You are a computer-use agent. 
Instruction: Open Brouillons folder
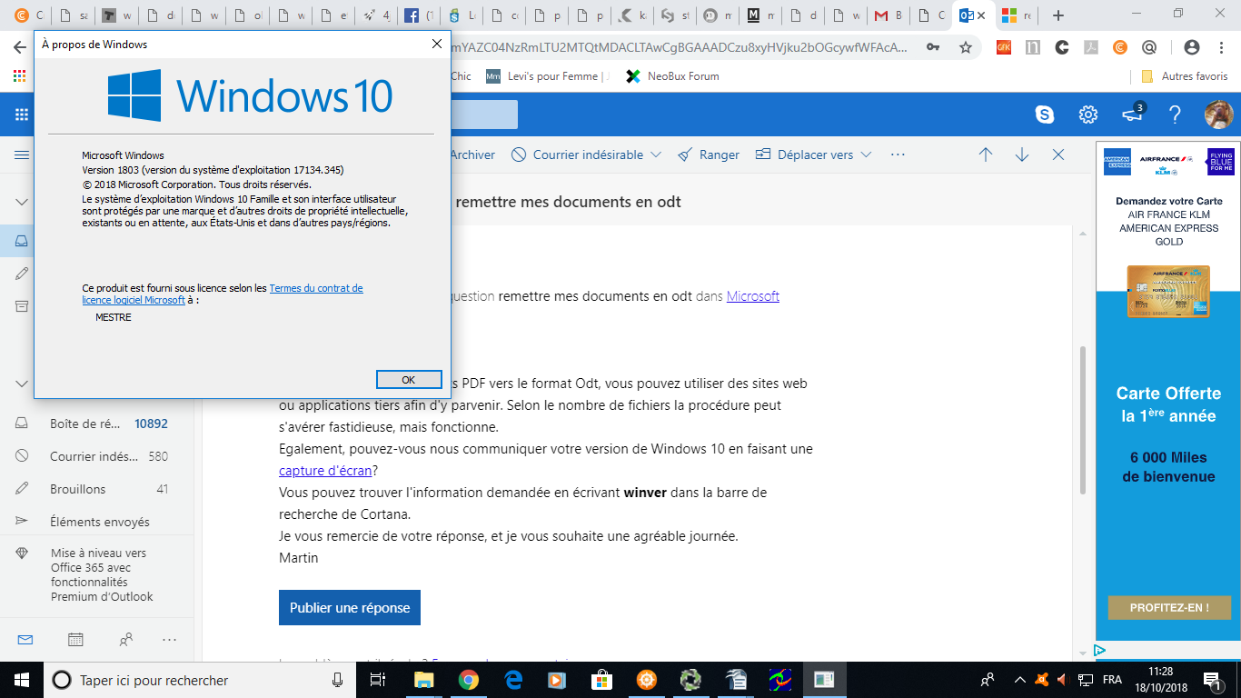(97, 489)
